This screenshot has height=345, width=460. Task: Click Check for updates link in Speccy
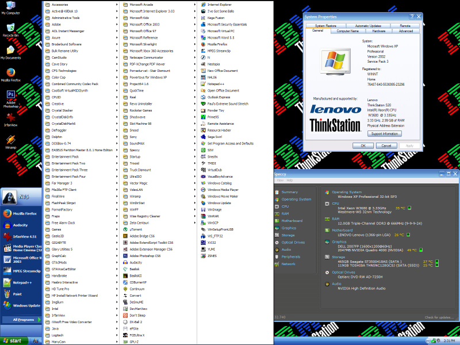pyautogui.click(x=439, y=317)
